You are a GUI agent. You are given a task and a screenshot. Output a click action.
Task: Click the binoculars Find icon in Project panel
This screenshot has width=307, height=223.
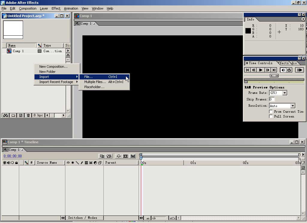[x=5, y=115]
